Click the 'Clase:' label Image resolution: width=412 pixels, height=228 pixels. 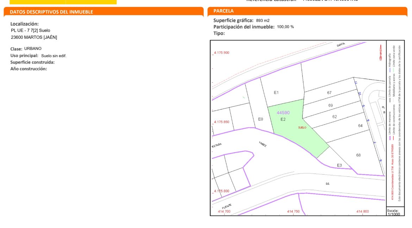pos(16,49)
